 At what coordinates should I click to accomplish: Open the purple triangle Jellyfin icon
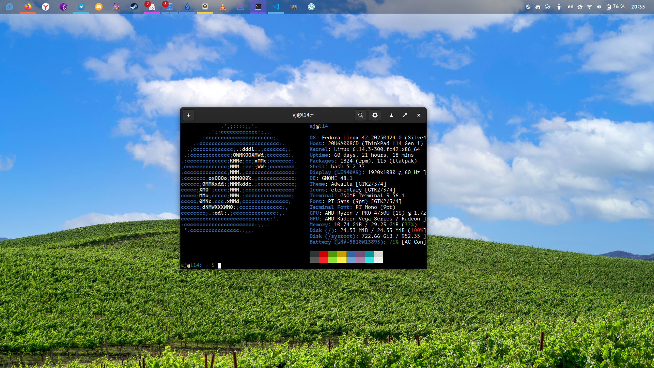240,7
